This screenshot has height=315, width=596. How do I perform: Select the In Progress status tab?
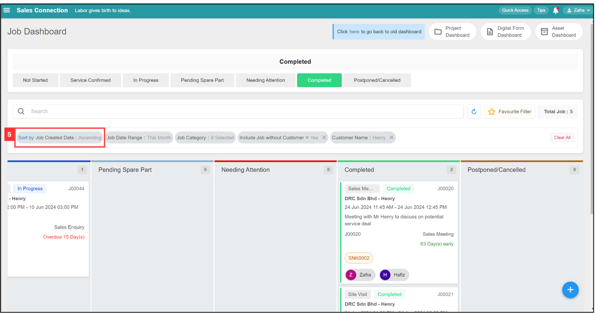tap(146, 80)
